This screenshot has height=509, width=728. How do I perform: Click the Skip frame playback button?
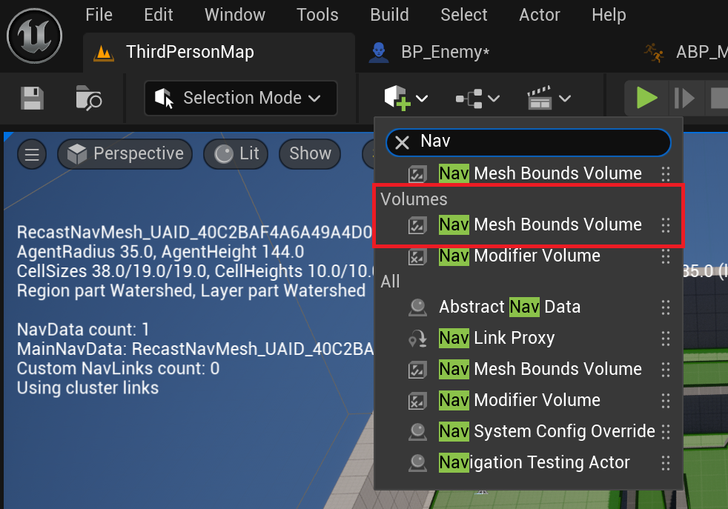point(684,98)
